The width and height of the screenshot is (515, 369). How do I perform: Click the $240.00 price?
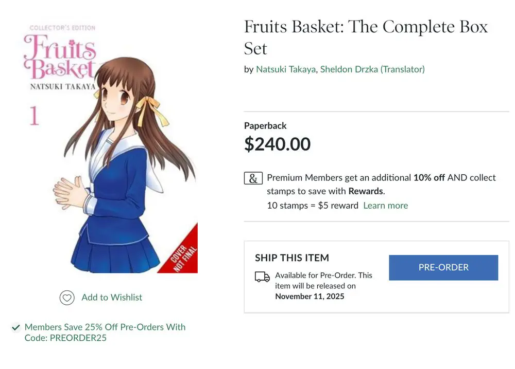277,144
